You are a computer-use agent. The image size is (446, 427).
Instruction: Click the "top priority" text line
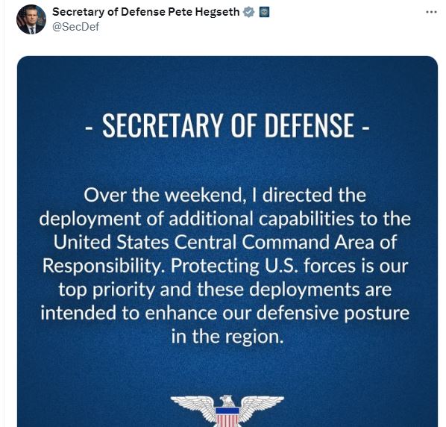pyautogui.click(x=225, y=290)
